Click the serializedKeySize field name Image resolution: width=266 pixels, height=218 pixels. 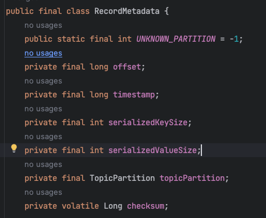pos(148,123)
